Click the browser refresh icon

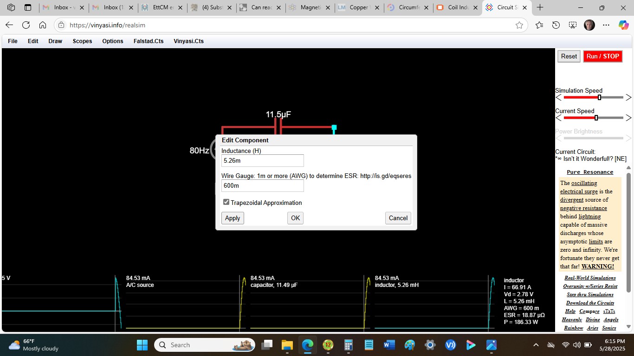click(x=26, y=25)
